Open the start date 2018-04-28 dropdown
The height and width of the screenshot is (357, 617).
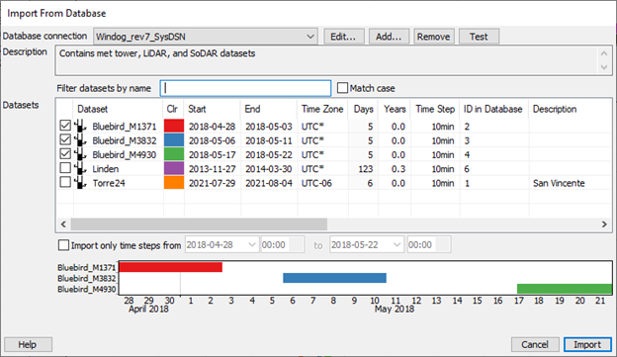[252, 245]
